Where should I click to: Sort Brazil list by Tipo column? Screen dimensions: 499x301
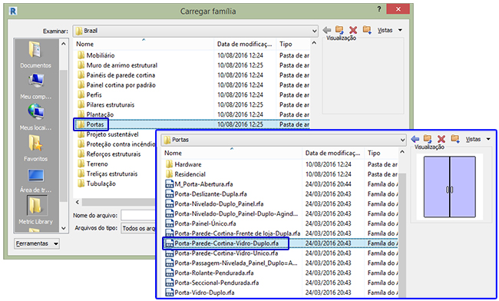tap(293, 44)
